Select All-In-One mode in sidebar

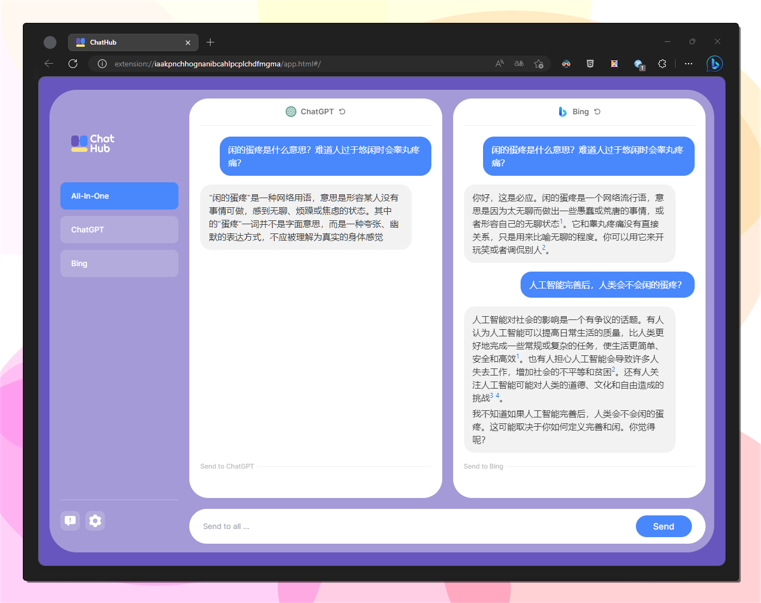click(x=119, y=196)
